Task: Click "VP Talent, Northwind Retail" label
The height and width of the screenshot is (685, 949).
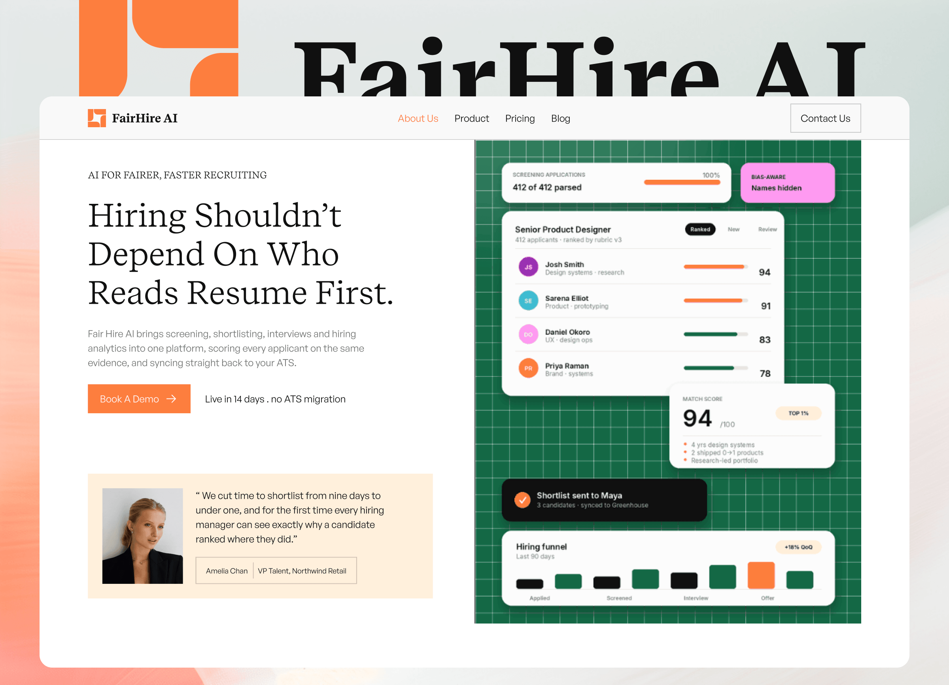Action: 302,571
